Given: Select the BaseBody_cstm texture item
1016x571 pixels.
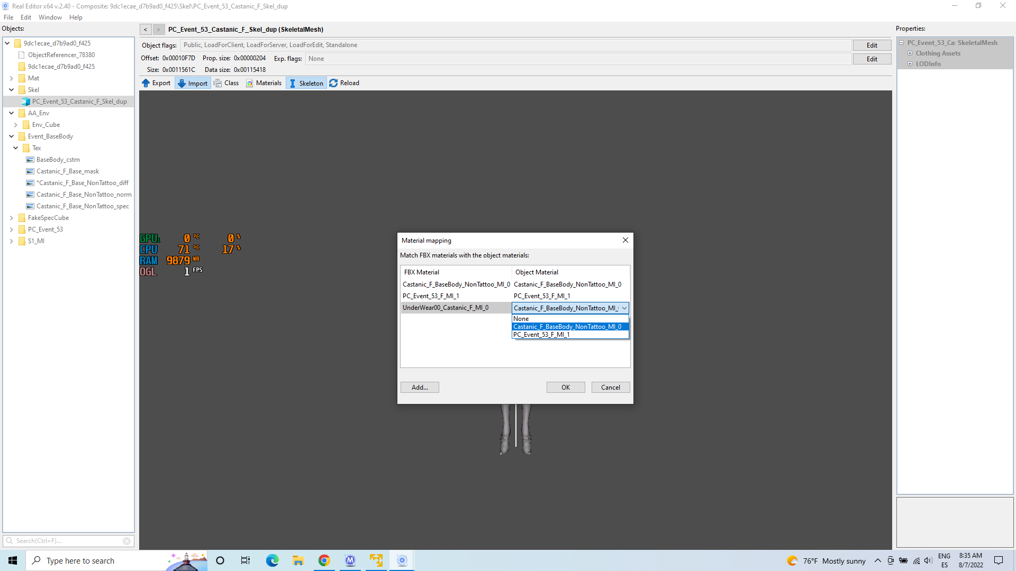Looking at the screenshot, I should tap(58, 160).
